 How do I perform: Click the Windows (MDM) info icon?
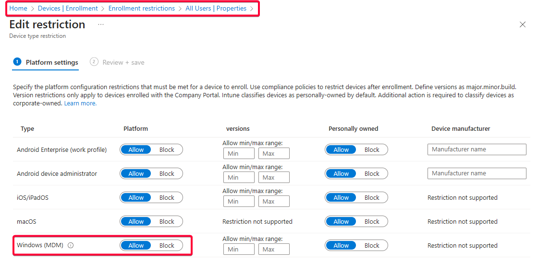[x=71, y=245]
